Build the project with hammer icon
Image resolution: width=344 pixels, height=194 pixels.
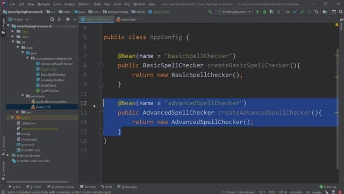click(x=210, y=12)
